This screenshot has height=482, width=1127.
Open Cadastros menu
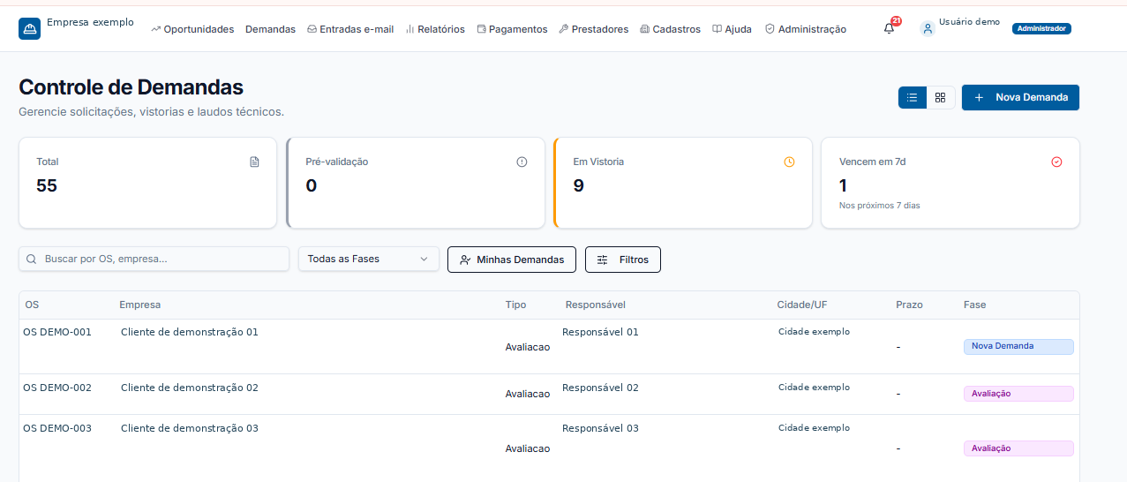pyautogui.click(x=671, y=29)
